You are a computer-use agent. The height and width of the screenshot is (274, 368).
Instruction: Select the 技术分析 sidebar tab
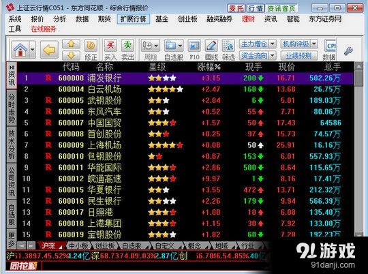point(12,144)
